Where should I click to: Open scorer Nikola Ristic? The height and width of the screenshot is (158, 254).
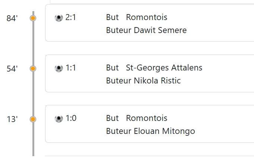point(157,80)
